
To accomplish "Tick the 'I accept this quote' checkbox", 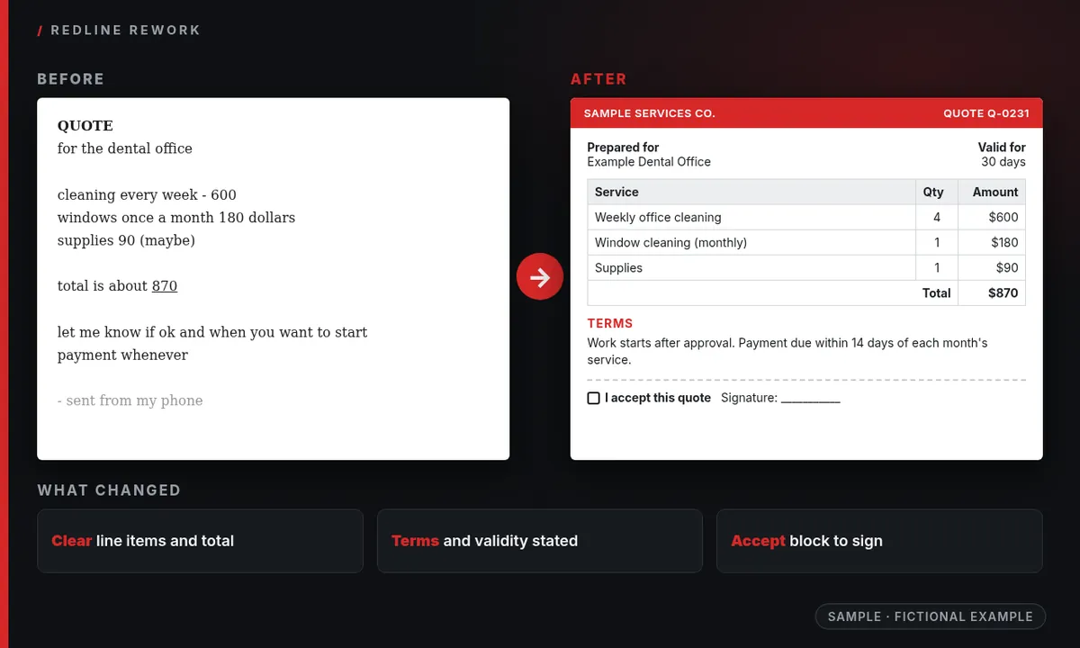I will click(x=593, y=398).
